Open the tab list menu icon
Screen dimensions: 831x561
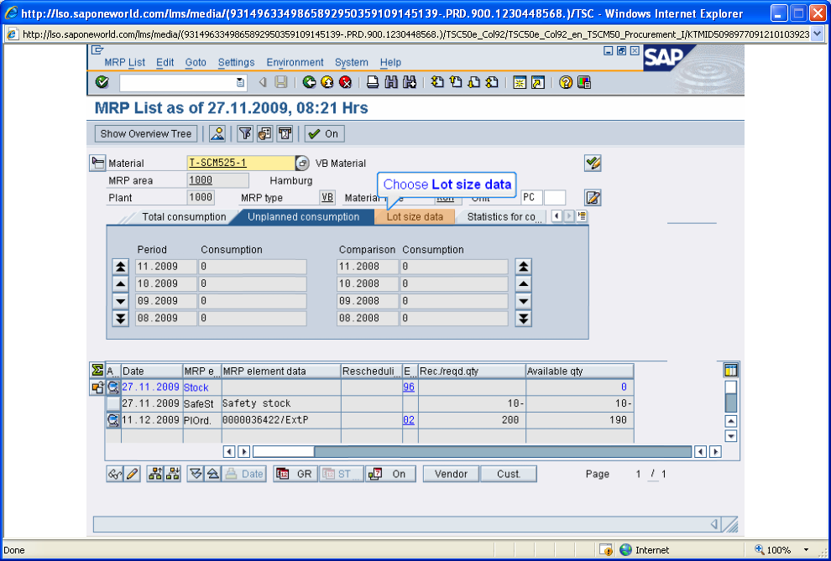[582, 216]
